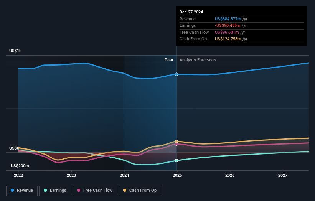Click the orange Cash From Op data point
Image resolution: width=315 pixels, height=201 pixels.
click(x=176, y=142)
